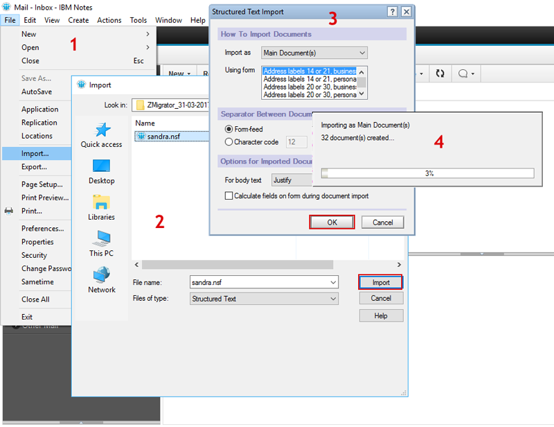Image resolution: width=554 pixels, height=427 pixels.
Task: Click right arrow of file list scrollbar
Action: (x=399, y=265)
